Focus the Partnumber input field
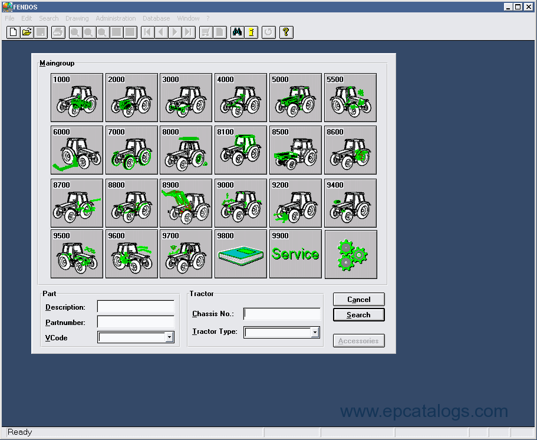Viewport: 537px width, 440px height. point(136,322)
